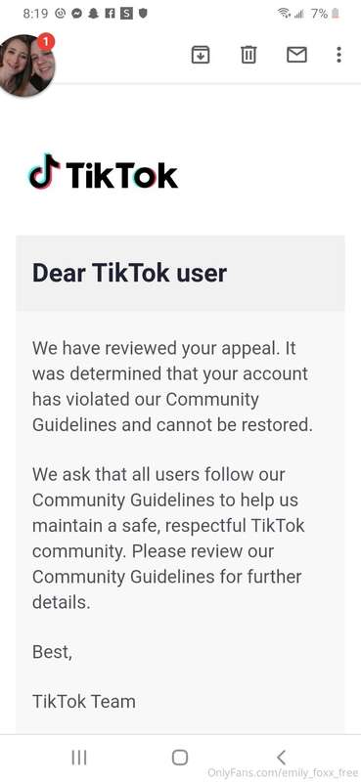Open the three-dot overflow menu
This screenshot has height=782, width=361.
[x=339, y=55]
